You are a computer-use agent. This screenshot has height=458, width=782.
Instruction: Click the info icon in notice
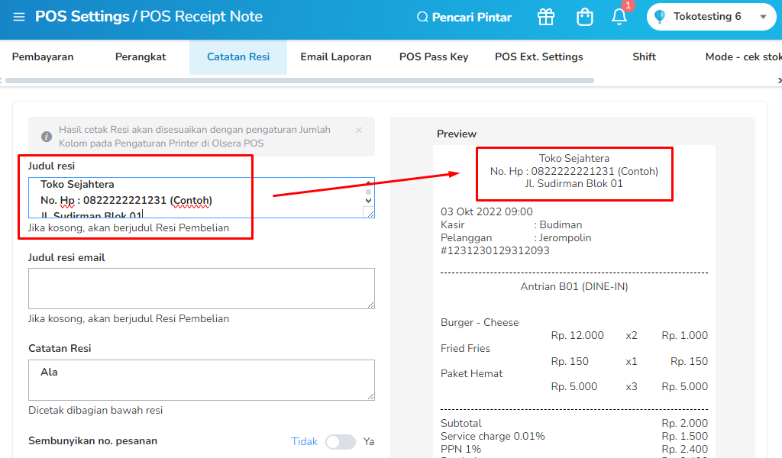pos(47,137)
